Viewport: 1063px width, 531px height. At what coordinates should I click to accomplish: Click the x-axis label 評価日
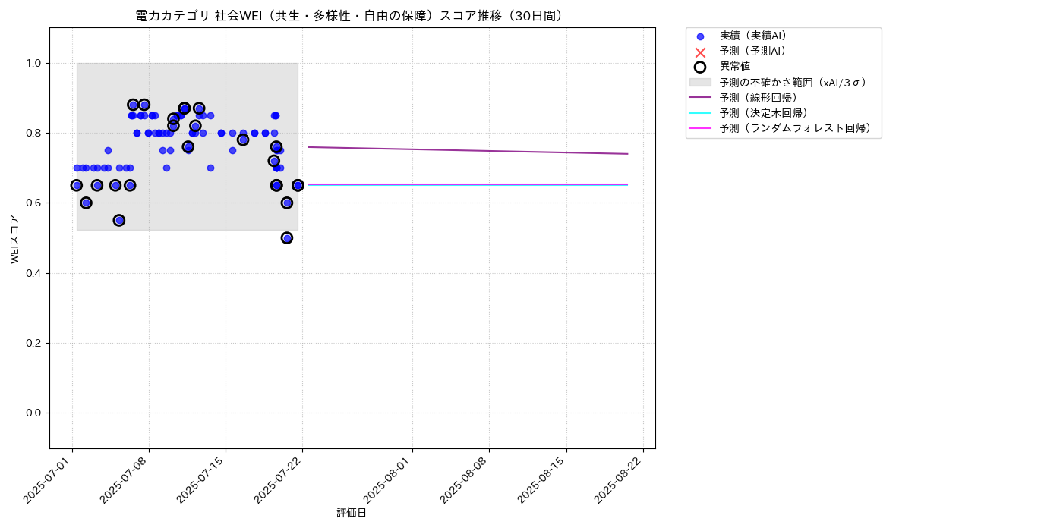[x=352, y=514]
